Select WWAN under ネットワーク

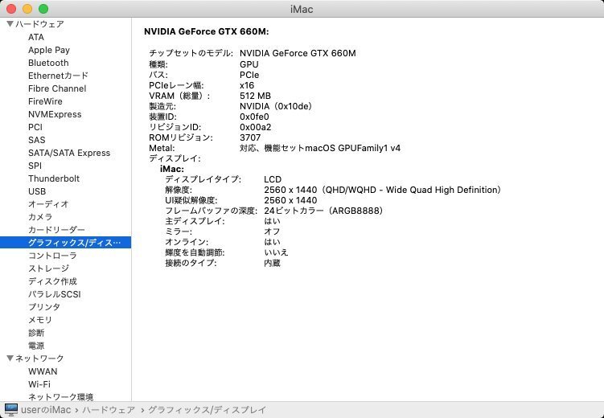pyautogui.click(x=43, y=371)
